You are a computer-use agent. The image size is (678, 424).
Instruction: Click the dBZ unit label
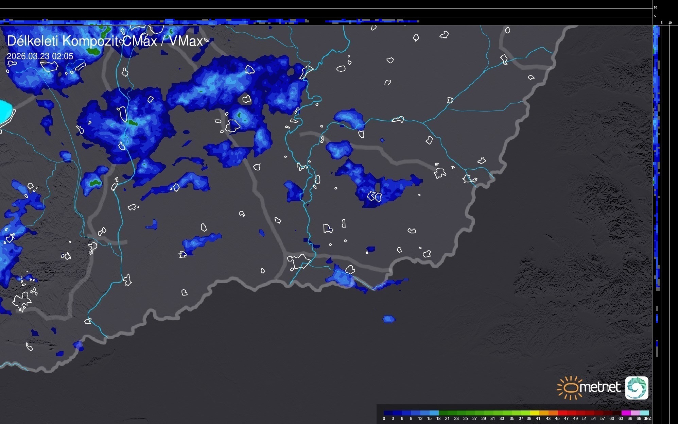coord(647,419)
